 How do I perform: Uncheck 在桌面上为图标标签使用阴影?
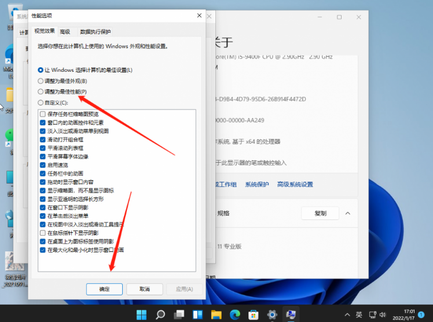pos(43,241)
